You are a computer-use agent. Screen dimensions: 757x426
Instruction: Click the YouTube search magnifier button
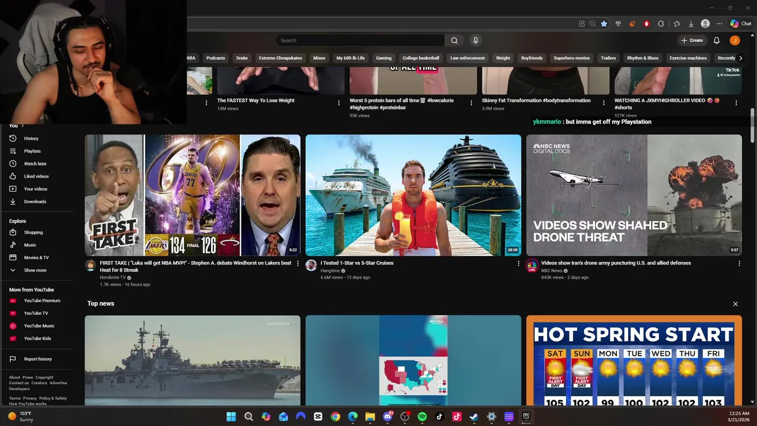(x=454, y=40)
